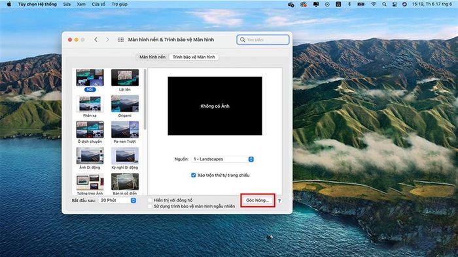Open Spotlight search icon in menu bar

(385, 5)
